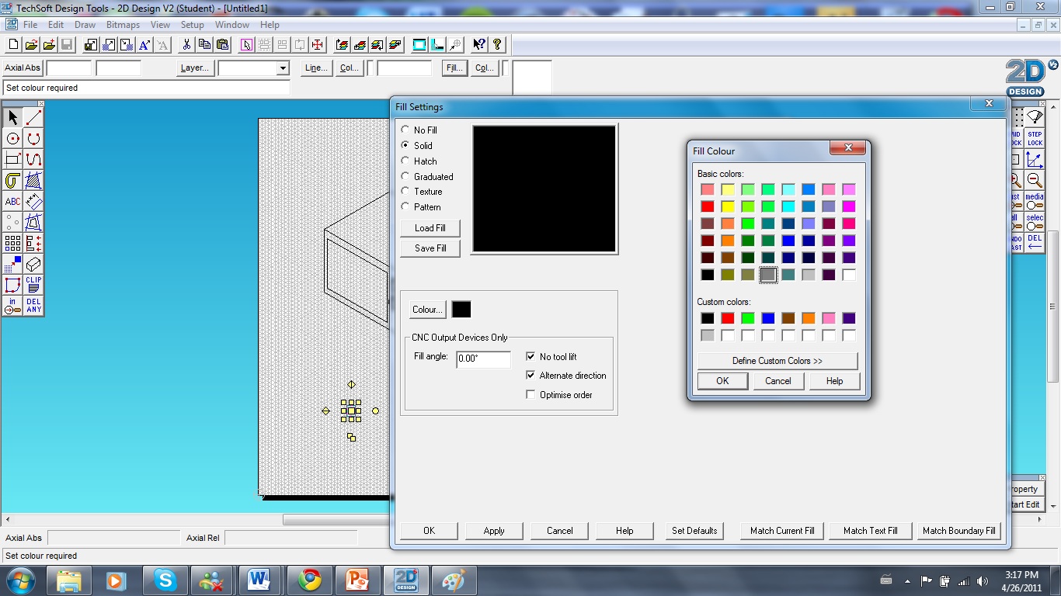This screenshot has width=1061, height=596.
Task: Open the Draw menu
Action: coord(85,24)
